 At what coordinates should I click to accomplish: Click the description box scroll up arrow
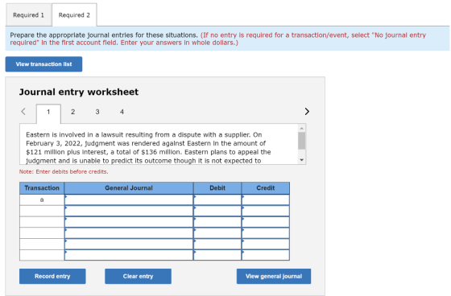click(x=301, y=128)
